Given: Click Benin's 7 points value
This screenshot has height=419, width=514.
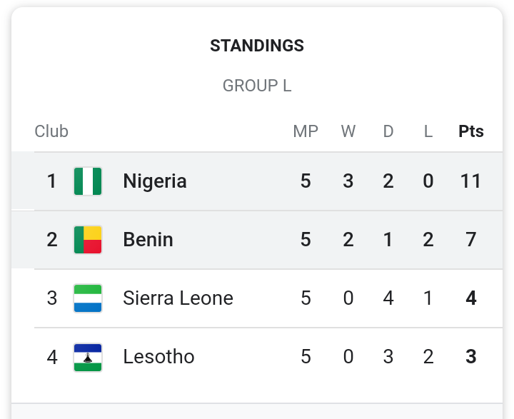Looking at the screenshot, I should tap(471, 240).
